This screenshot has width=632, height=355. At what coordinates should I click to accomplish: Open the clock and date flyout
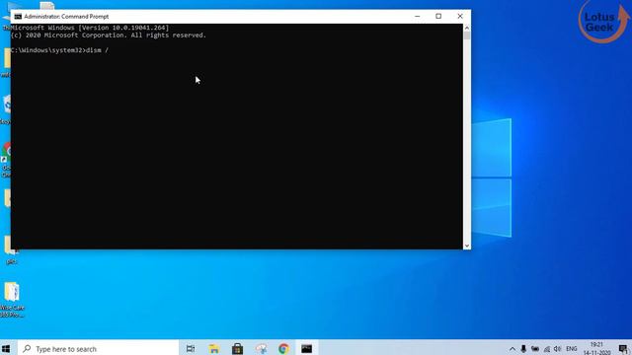click(x=596, y=348)
